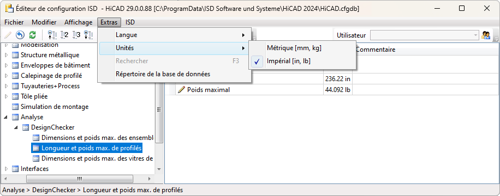Click the table icon of Tuyauteries+Process
The width and height of the screenshot is (500, 196).
click(x=15, y=86)
